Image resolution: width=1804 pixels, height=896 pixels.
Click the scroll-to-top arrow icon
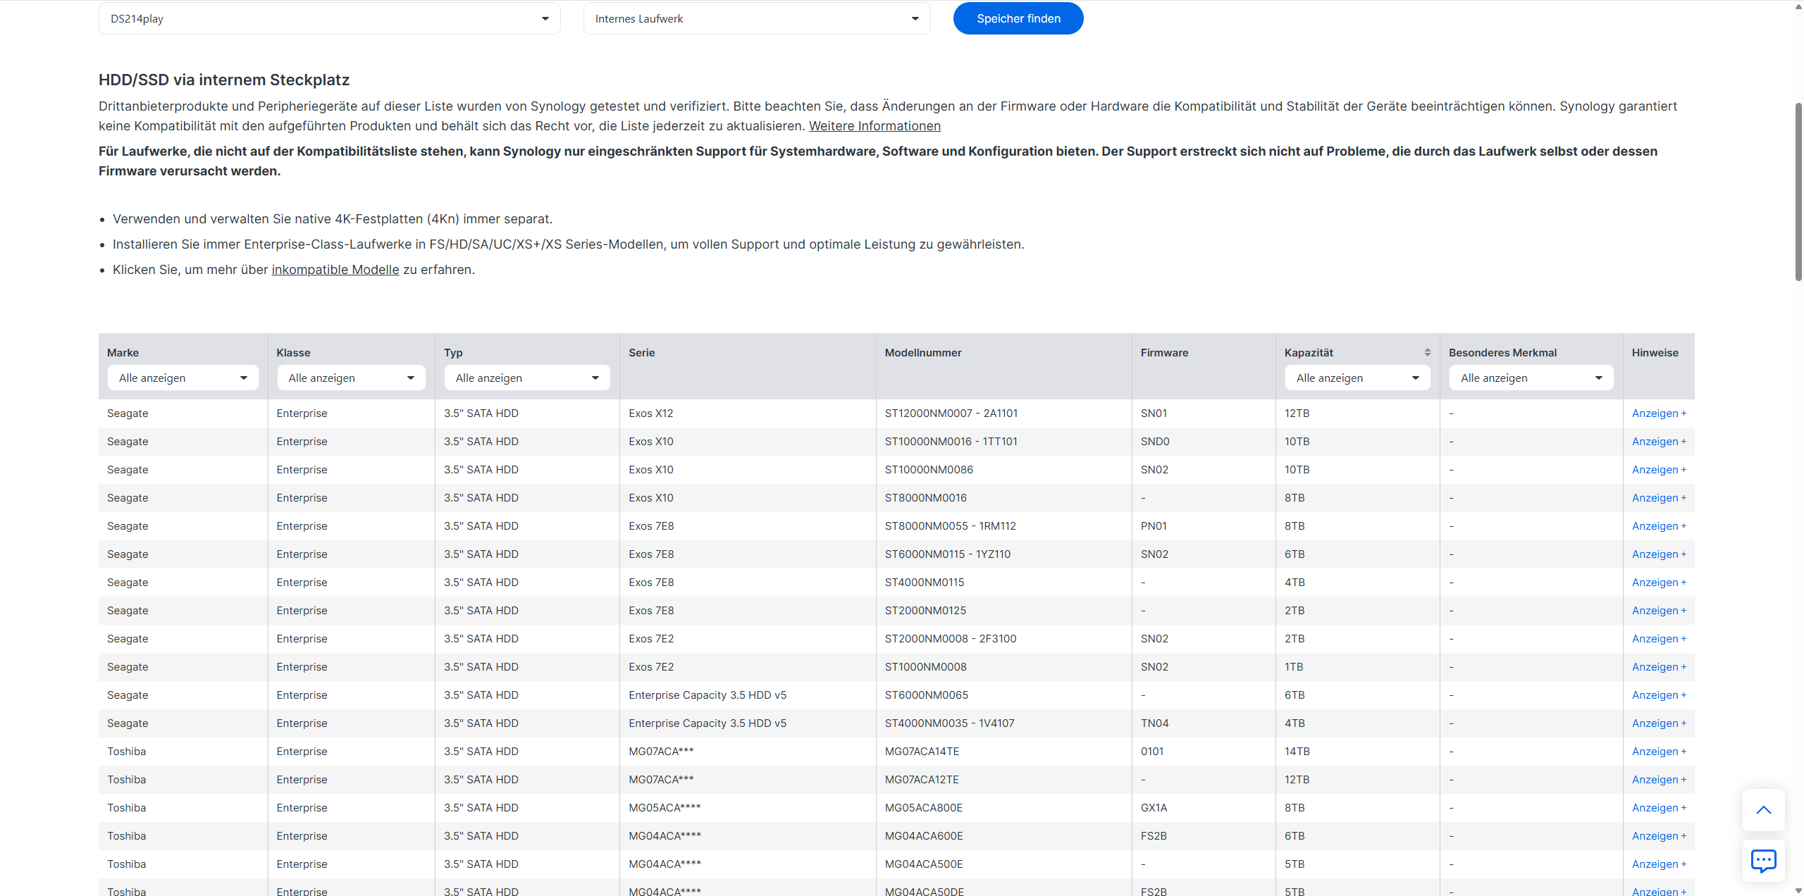1763,809
